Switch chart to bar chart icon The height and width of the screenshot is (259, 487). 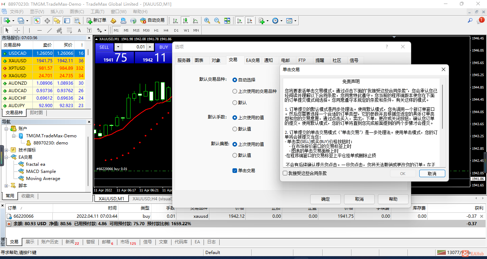coord(175,21)
